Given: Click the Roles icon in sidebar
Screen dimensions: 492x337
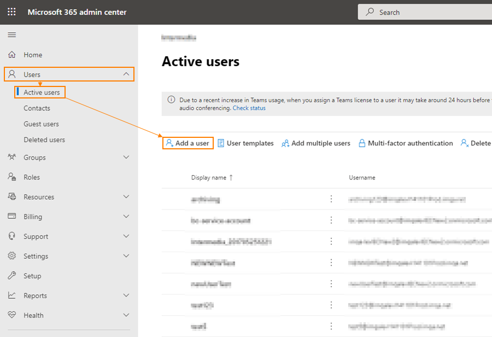Looking at the screenshot, I should click(x=12, y=177).
